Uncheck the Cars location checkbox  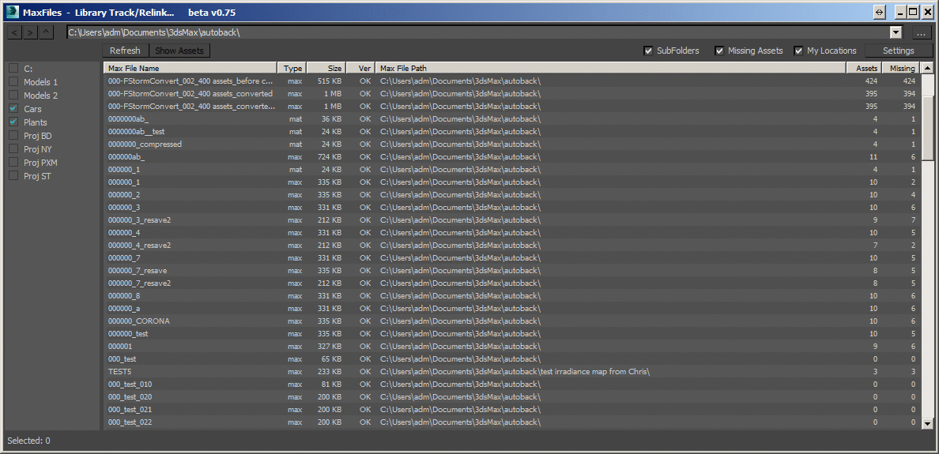[13, 109]
